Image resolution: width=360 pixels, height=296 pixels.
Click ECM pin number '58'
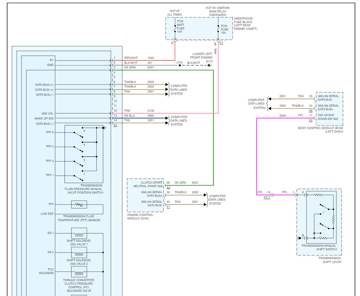pos(168,183)
